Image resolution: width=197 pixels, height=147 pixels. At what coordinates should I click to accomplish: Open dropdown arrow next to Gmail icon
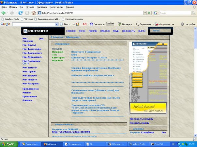(88, 24)
